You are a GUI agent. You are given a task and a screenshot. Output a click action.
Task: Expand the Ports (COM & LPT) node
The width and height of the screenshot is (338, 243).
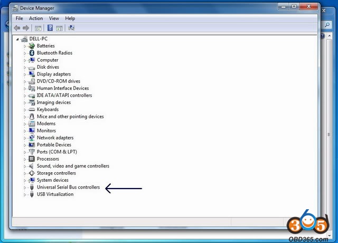coord(25,152)
